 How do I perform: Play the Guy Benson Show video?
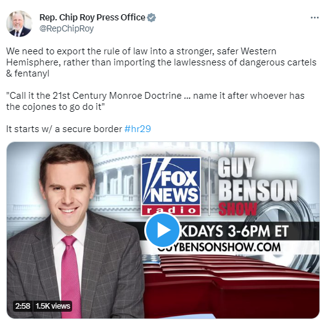pyautogui.click(x=162, y=230)
